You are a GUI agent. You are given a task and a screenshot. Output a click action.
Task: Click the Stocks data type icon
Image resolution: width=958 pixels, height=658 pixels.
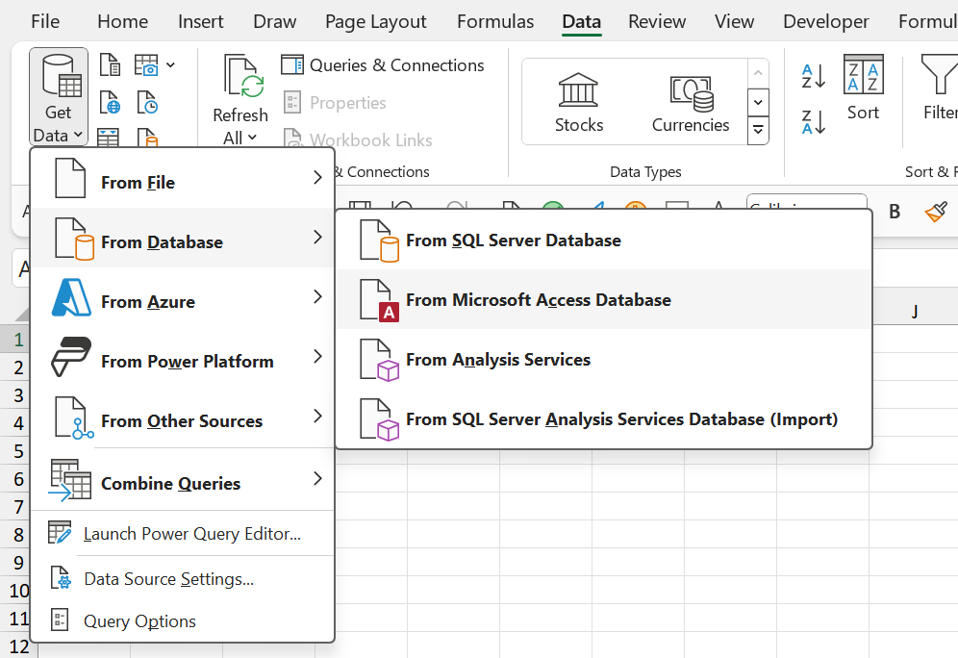[x=578, y=101]
